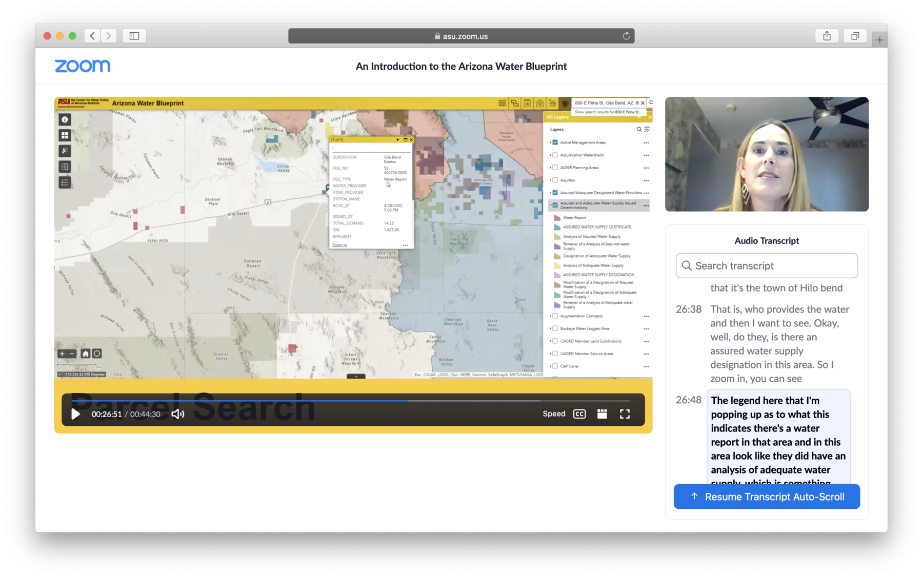Check ADWR Planning Areas layer

click(555, 168)
